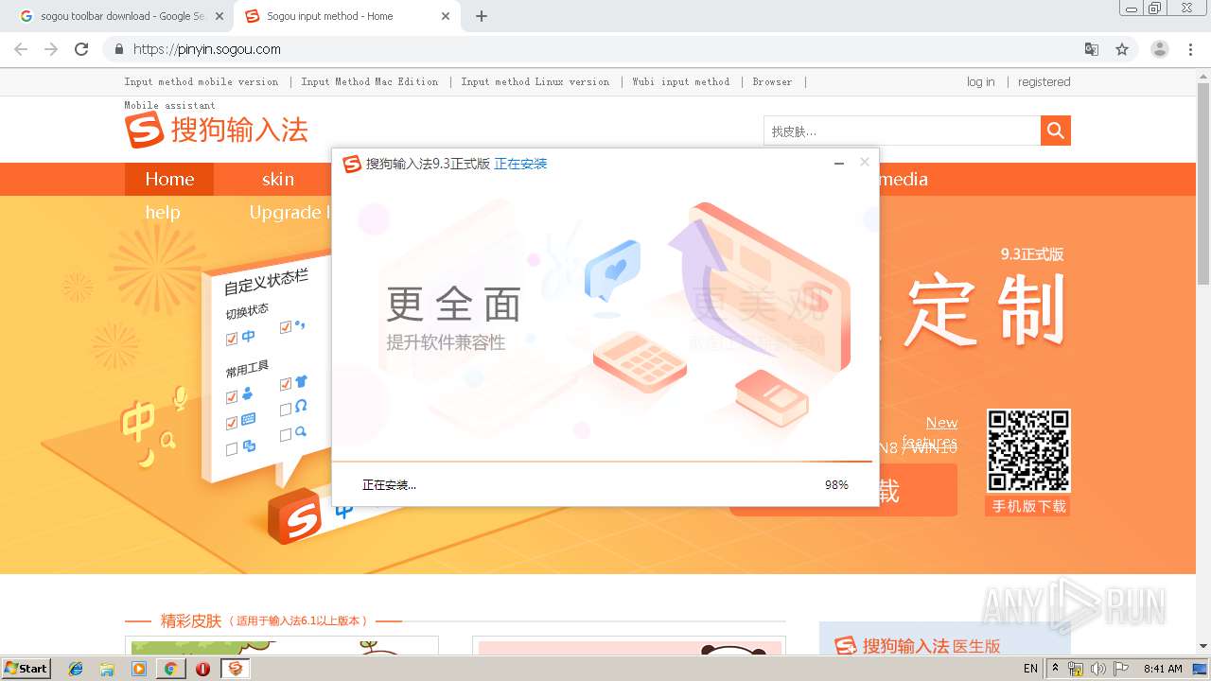Toggle the keyboard icon checkbox under 常用工具
This screenshot has width=1211, height=681.
232,423
